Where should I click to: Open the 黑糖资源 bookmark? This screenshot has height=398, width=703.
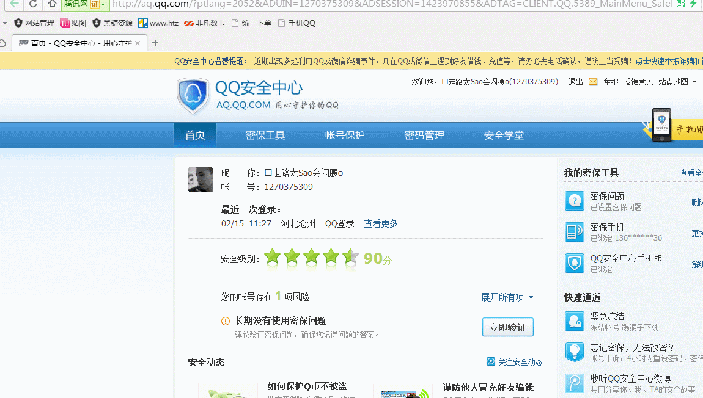point(112,23)
